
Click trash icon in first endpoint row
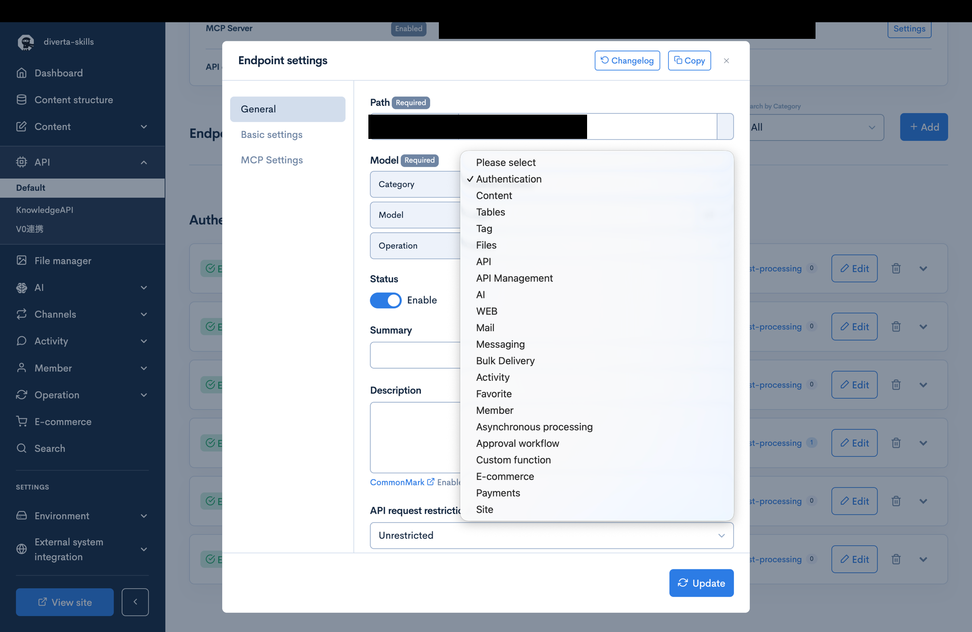pos(896,268)
